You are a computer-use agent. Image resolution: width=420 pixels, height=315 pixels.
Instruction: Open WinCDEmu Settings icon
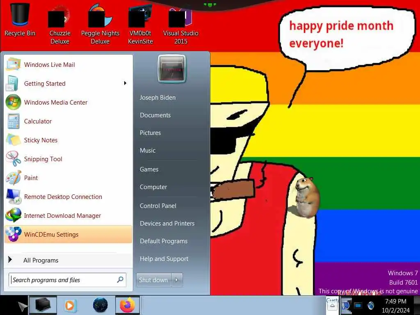click(x=13, y=234)
